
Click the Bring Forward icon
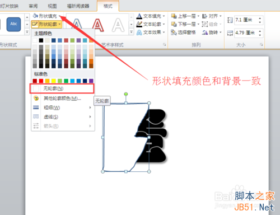pos(174,16)
